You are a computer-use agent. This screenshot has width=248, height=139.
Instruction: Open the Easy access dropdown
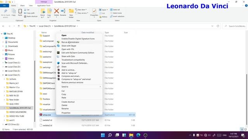82,13
